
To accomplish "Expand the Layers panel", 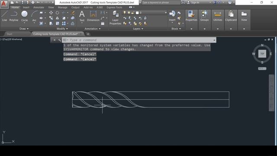I will pyautogui.click(x=138, y=29).
